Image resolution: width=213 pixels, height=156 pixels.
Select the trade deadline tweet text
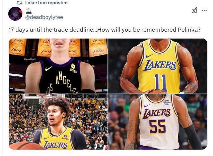pos(104,30)
